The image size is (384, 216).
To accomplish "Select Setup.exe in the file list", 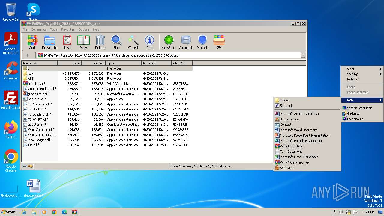I will [107, 99].
